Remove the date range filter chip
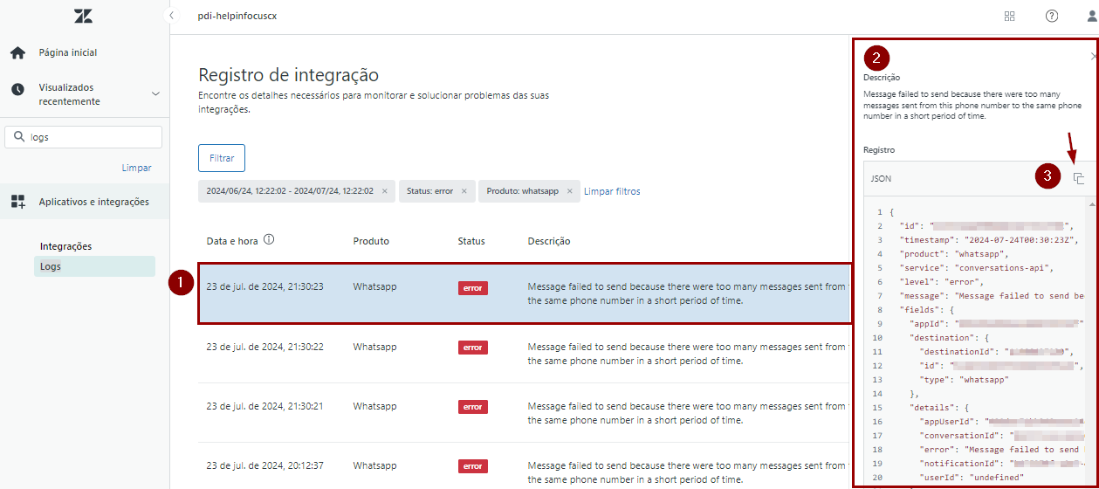 point(384,191)
